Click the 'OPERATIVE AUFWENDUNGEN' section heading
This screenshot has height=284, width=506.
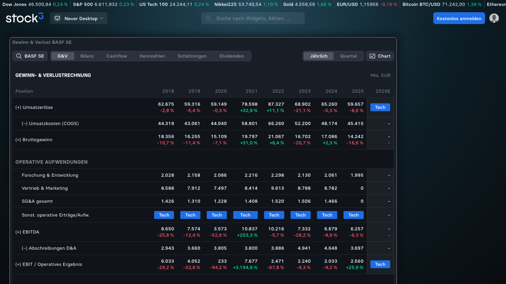point(51,162)
